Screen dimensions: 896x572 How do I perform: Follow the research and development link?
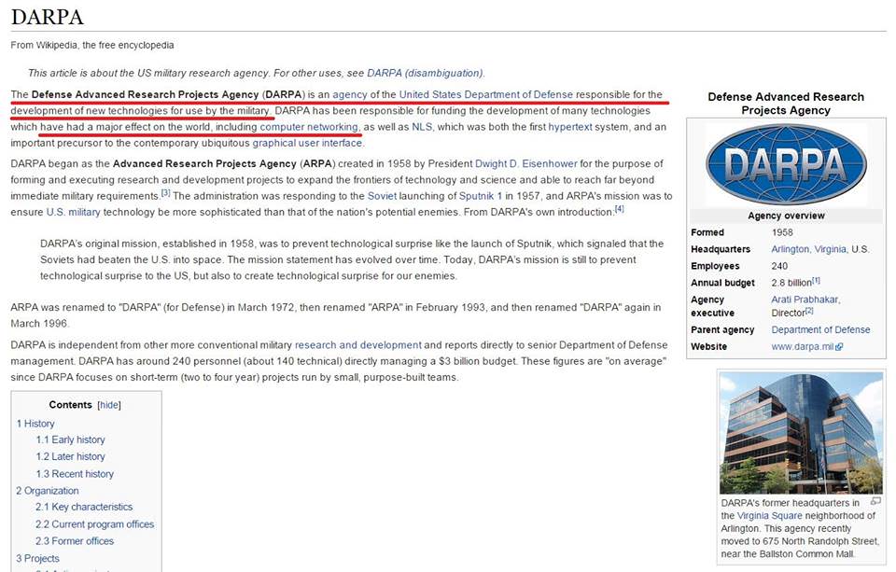(357, 345)
